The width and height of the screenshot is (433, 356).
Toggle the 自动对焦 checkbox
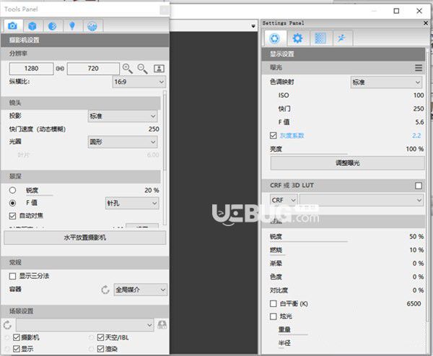(12, 216)
